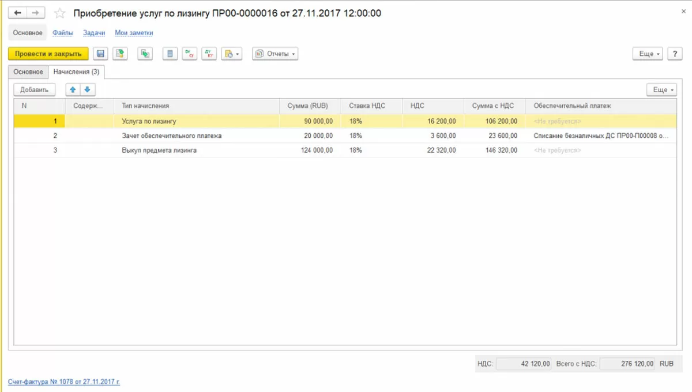Click the 124 000,00 amount cell

(310, 150)
